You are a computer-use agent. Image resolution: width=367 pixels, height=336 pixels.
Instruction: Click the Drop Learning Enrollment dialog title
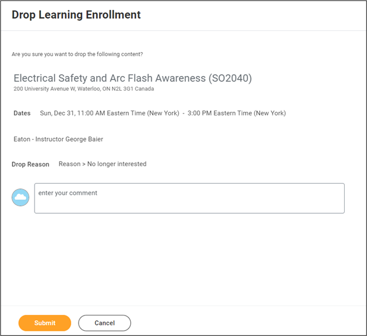click(x=76, y=15)
